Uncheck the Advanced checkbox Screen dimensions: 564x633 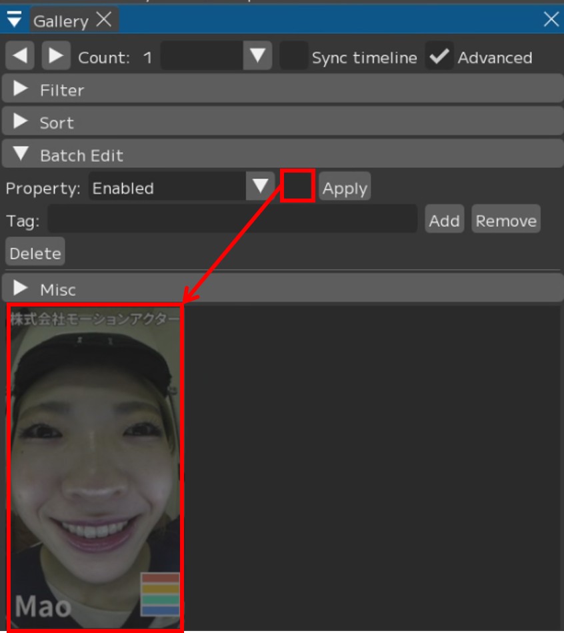[x=439, y=57]
